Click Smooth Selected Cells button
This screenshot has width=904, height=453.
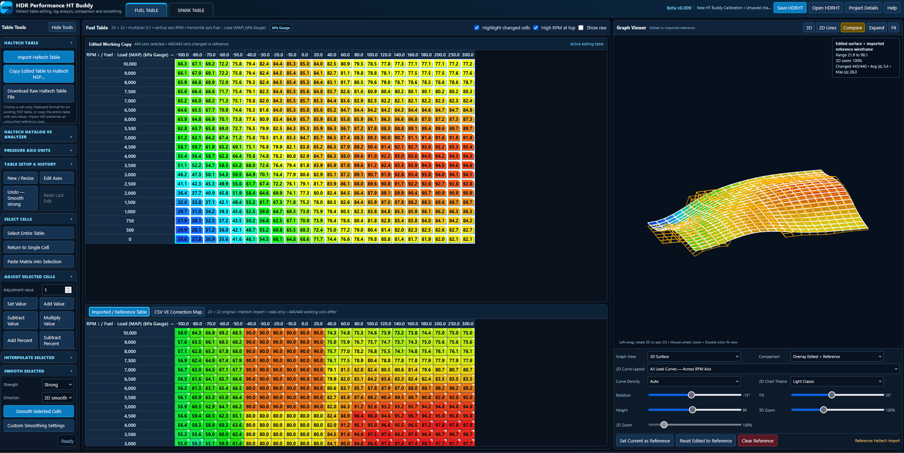point(39,411)
